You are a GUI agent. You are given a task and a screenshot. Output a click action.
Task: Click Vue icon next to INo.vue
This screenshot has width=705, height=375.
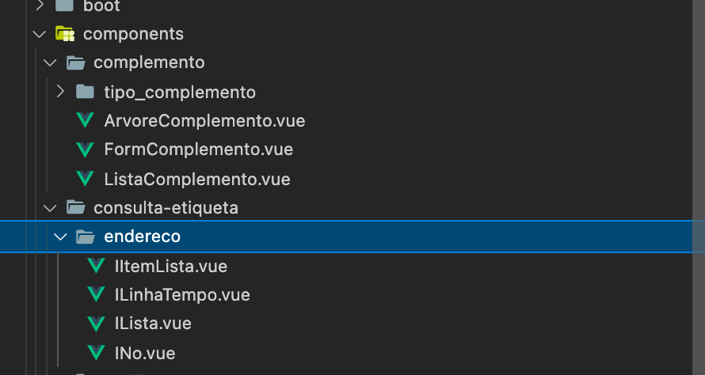[97, 353]
